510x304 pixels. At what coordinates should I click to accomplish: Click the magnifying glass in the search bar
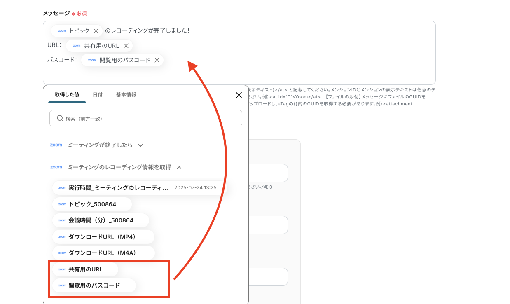[60, 118]
